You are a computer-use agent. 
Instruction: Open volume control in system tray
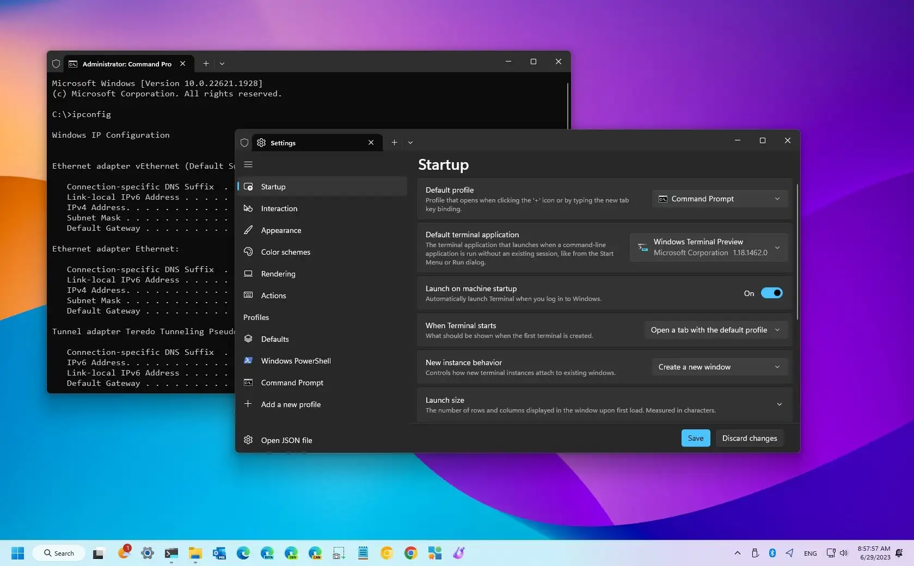coord(844,553)
